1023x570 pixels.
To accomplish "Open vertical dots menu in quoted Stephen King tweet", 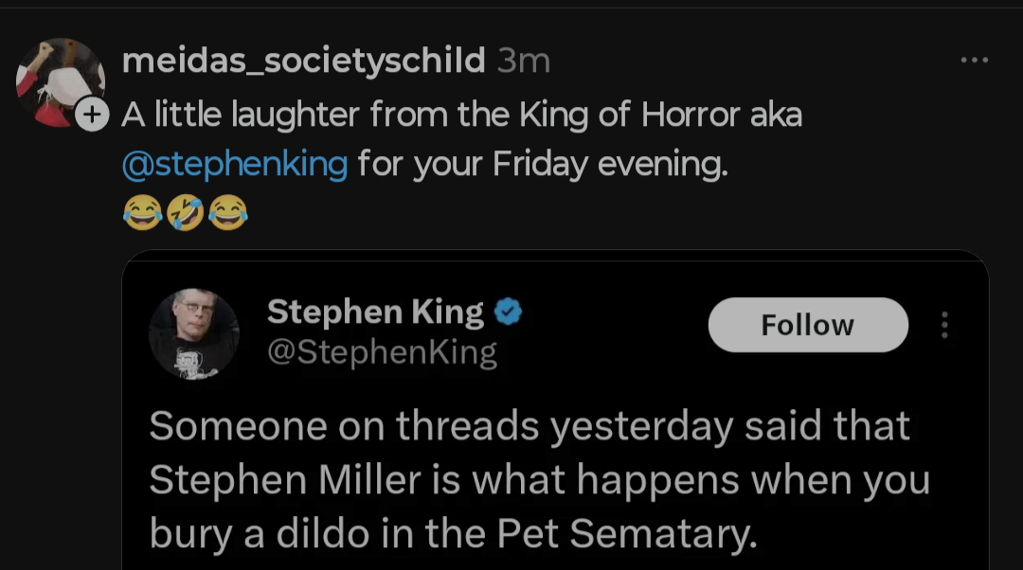I will tap(943, 325).
